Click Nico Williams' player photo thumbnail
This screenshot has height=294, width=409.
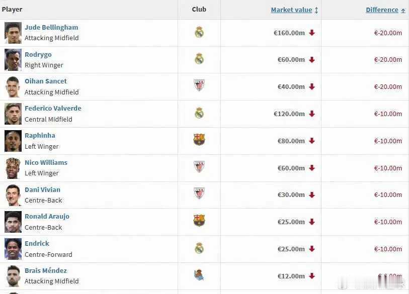coord(13,168)
